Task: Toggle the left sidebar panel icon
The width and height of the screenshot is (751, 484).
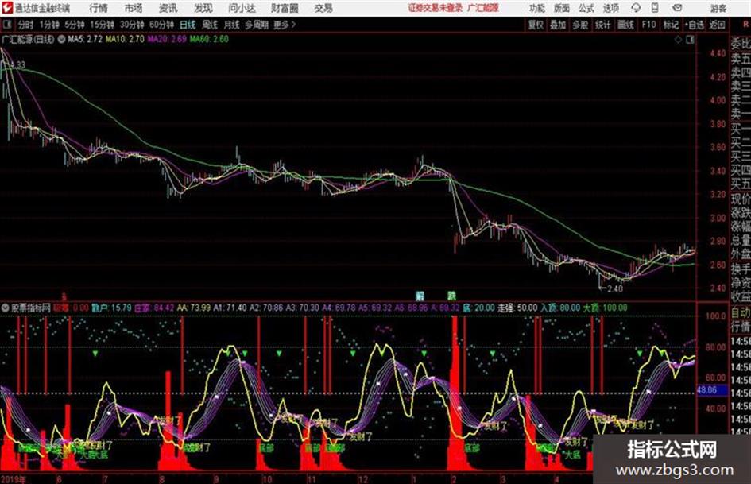Action: (6, 25)
